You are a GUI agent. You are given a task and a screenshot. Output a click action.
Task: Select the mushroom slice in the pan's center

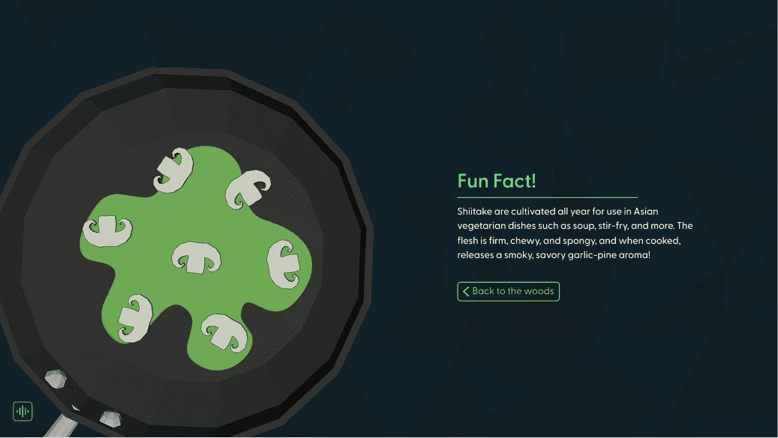coord(197,257)
